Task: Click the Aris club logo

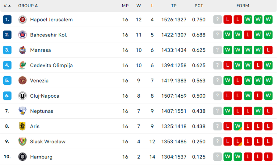Action: click(23, 126)
